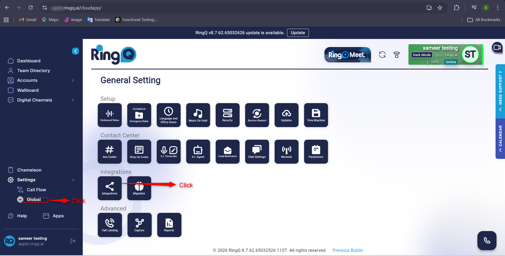Image resolution: width=505 pixels, height=256 pixels.
Task: Open the Call Landing tile
Action: (x=110, y=225)
